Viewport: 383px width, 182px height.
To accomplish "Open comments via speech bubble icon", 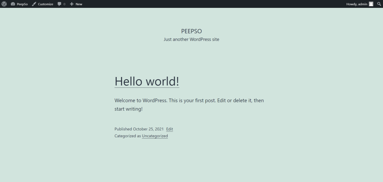I will click(x=59, y=4).
